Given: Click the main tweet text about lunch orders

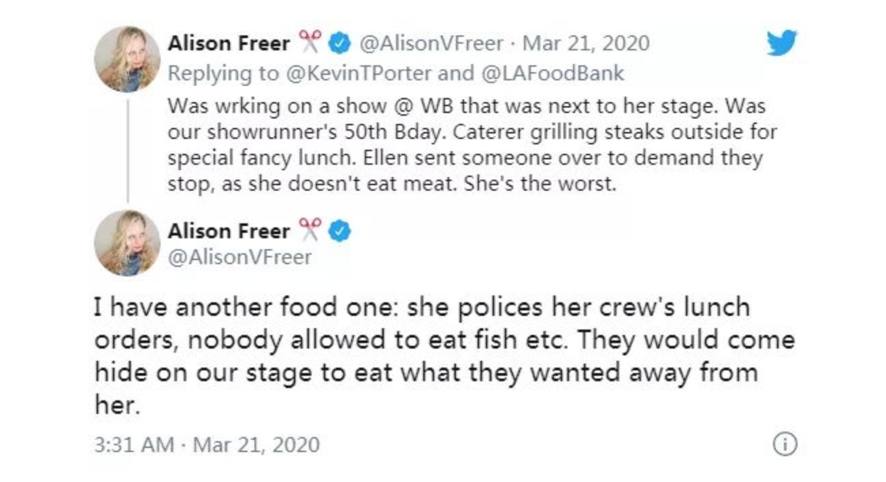Looking at the screenshot, I should [442, 355].
